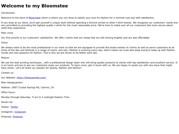This screenshot has height=134, width=179.
Task: Click the Office hours label
Action: pos(8,92)
